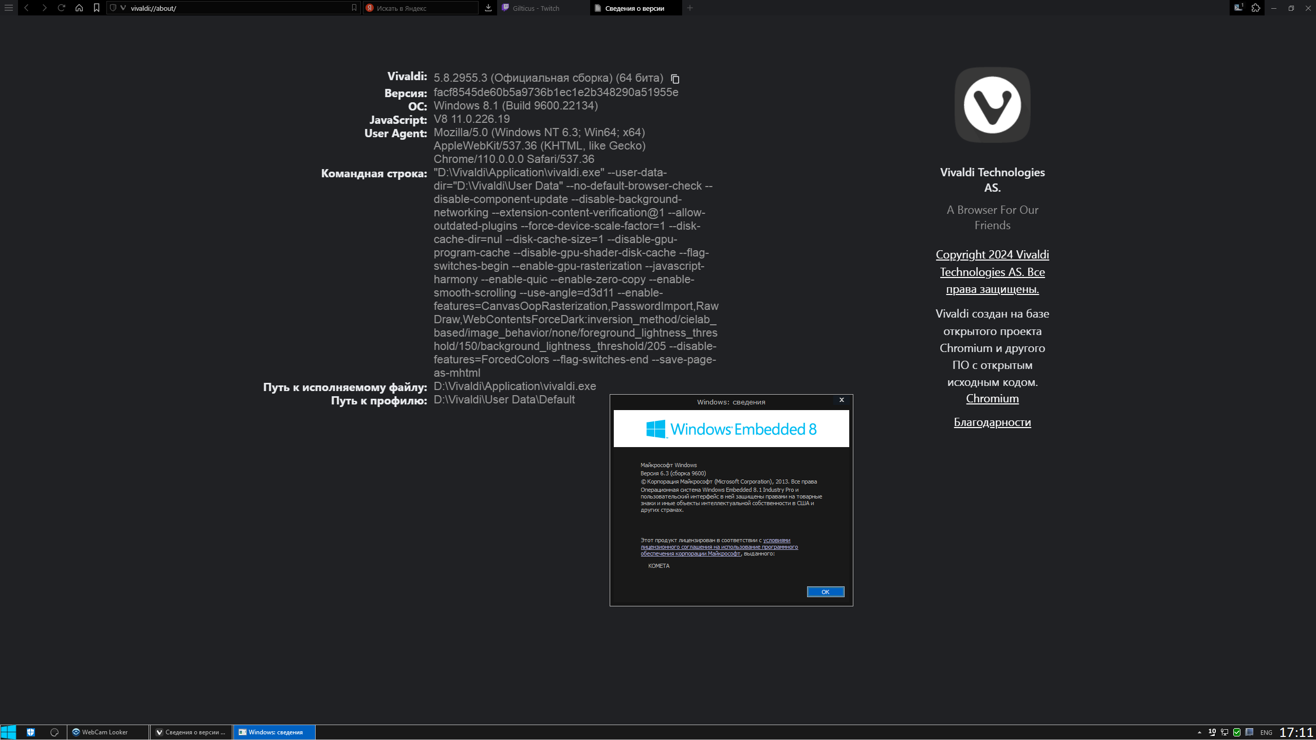Open the network tray icon
Viewport: 1316px width, 740px height.
(1224, 732)
